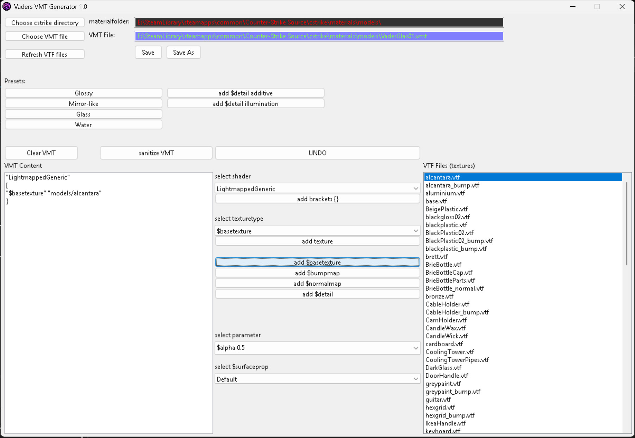635x438 pixels.
Task: Expand the select texturetype combo box
Action: coord(317,231)
